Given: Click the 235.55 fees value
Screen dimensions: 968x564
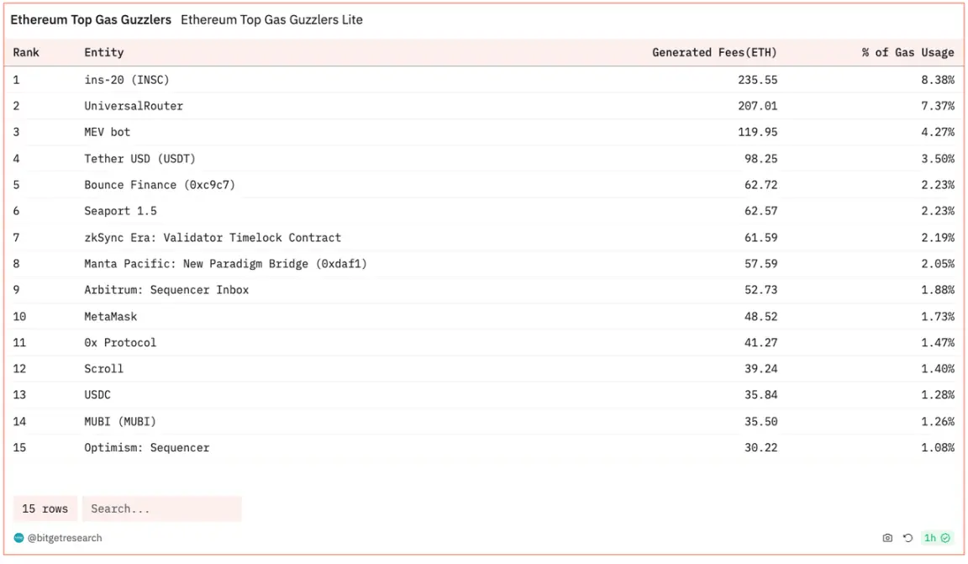Looking at the screenshot, I should pos(757,80).
